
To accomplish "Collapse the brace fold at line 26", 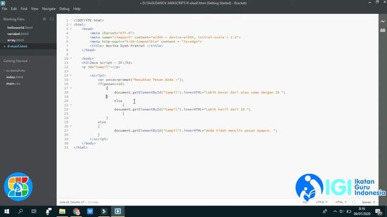I will click(x=71, y=127).
